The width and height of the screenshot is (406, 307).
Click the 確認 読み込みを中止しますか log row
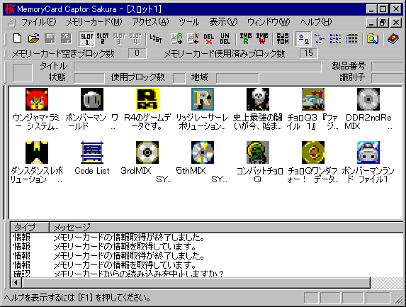[x=207, y=274]
